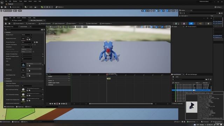
Task: Click Apply Compression in the toolbar
Action: click(58, 23)
